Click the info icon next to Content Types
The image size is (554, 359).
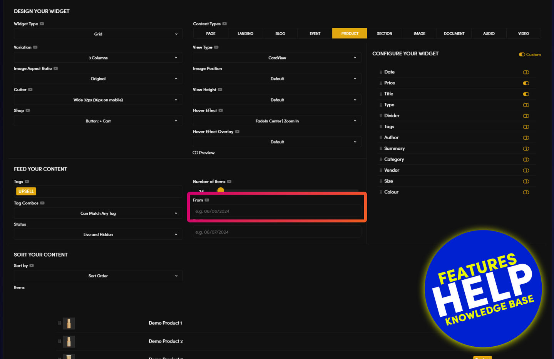224,24
